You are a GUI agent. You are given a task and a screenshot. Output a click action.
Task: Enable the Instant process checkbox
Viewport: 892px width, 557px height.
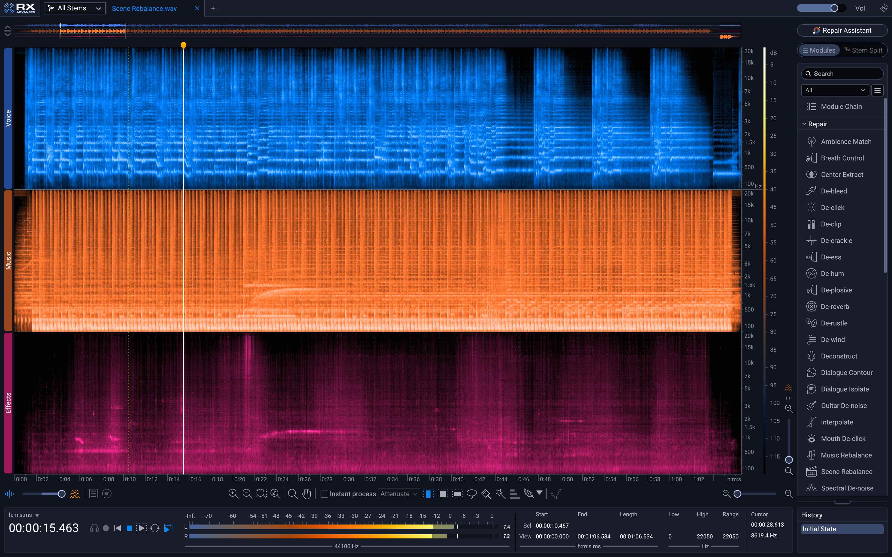click(324, 494)
